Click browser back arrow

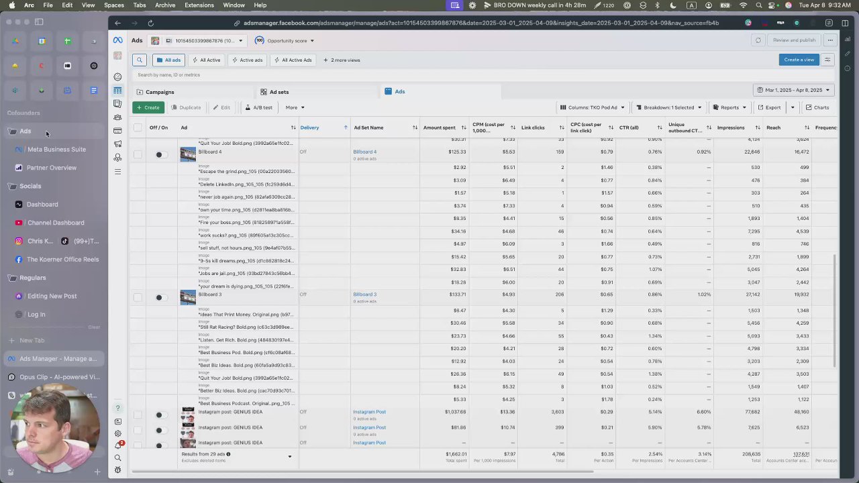117,23
